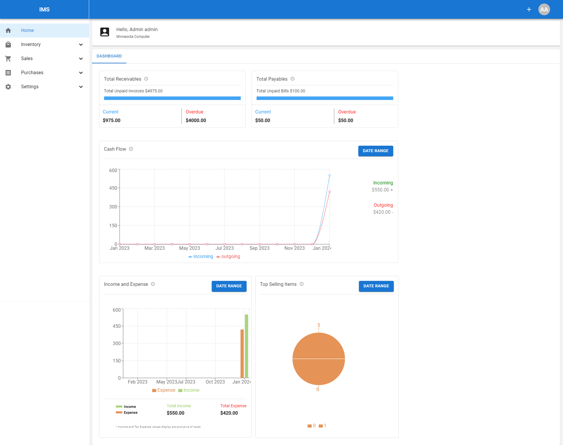Toggle legend item 0 in pie chart
This screenshot has width=563, height=448.
[x=311, y=426]
